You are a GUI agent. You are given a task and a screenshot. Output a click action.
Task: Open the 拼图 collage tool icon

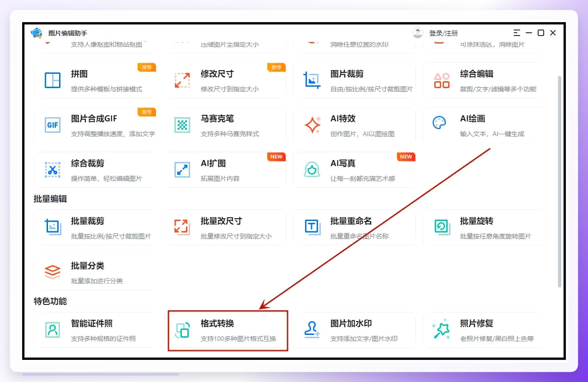coord(53,80)
